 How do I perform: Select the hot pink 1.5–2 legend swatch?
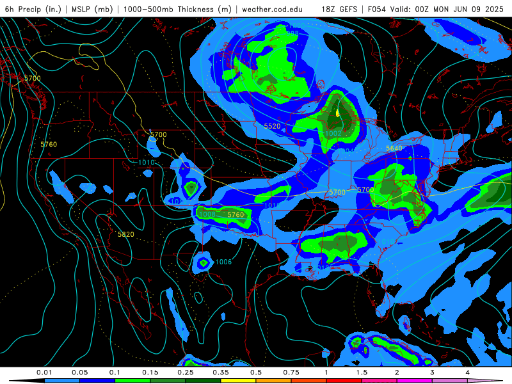[380, 381]
